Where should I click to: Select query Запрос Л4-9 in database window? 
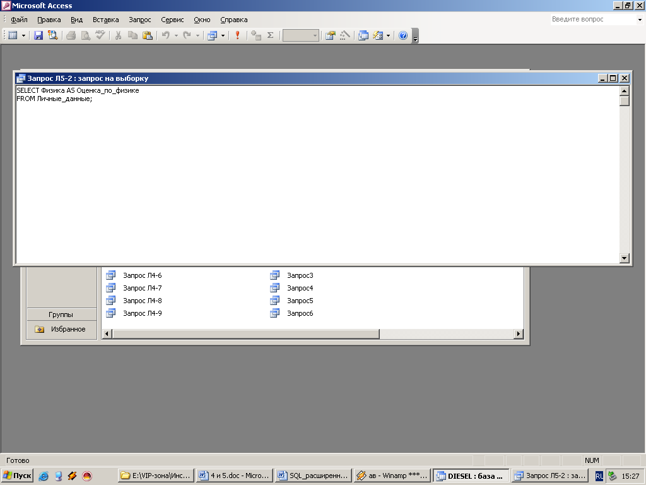(x=142, y=313)
